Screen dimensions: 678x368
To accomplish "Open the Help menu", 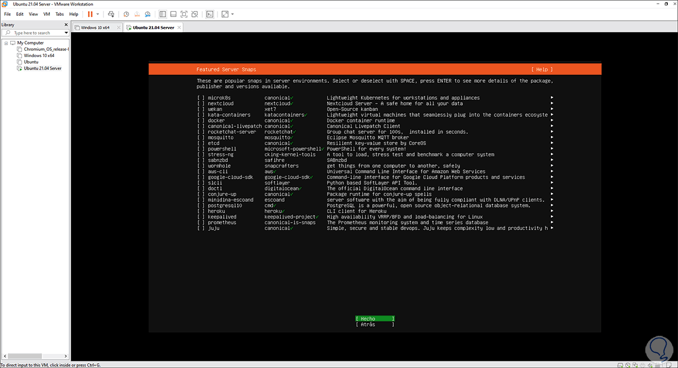I will tap(74, 14).
